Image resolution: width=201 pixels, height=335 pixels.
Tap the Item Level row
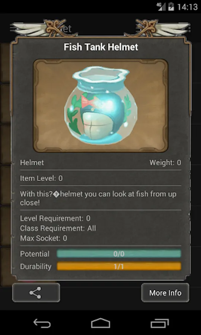100,178
